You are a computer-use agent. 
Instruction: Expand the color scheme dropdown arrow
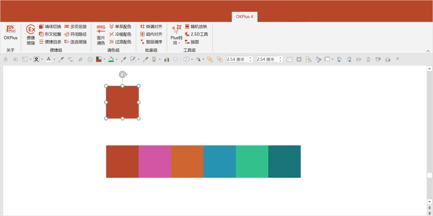(104, 59)
